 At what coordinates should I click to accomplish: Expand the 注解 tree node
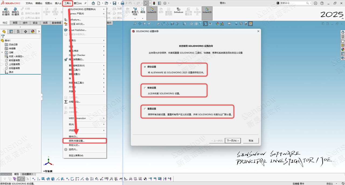tap(2, 52)
